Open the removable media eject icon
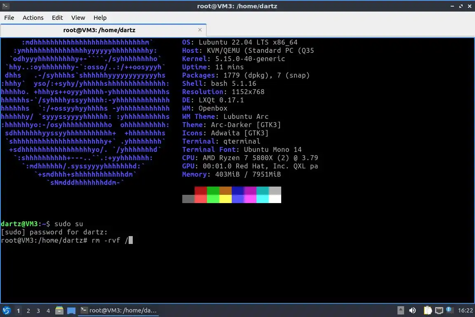475x317 pixels. 400,310
